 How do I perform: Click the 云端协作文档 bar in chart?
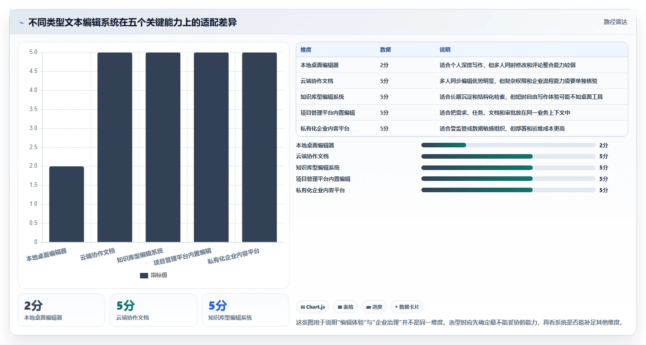(115, 147)
